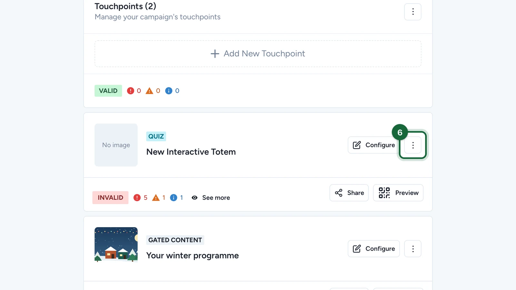Screen dimensions: 516x290
Task: Click the QUIZ tag label
Action: [x=156, y=136]
